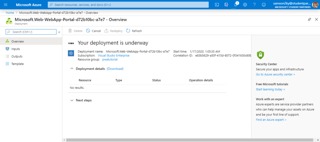Click the Inputs monitor icon
Screen dimensions: 320x142
point(7,49)
